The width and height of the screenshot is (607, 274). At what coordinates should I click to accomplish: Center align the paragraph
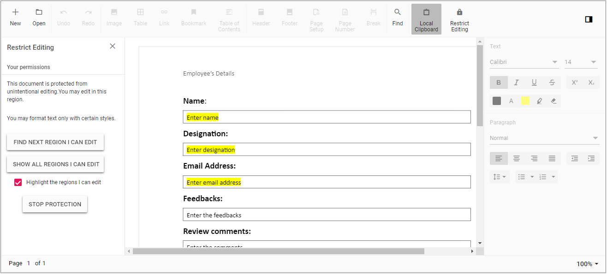click(517, 158)
